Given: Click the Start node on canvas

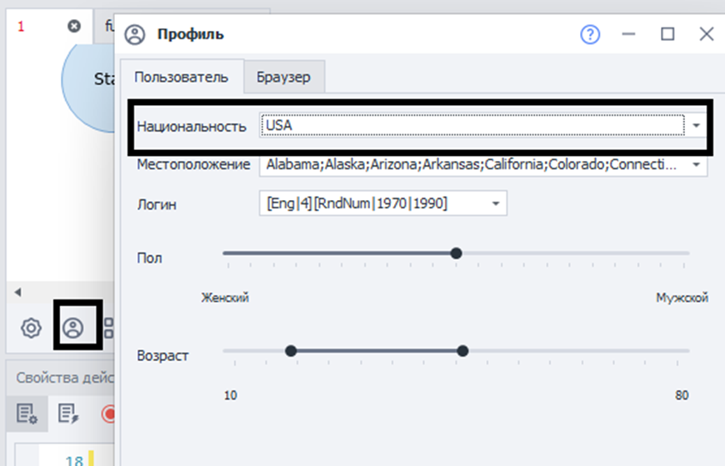Looking at the screenshot, I should (x=92, y=79).
